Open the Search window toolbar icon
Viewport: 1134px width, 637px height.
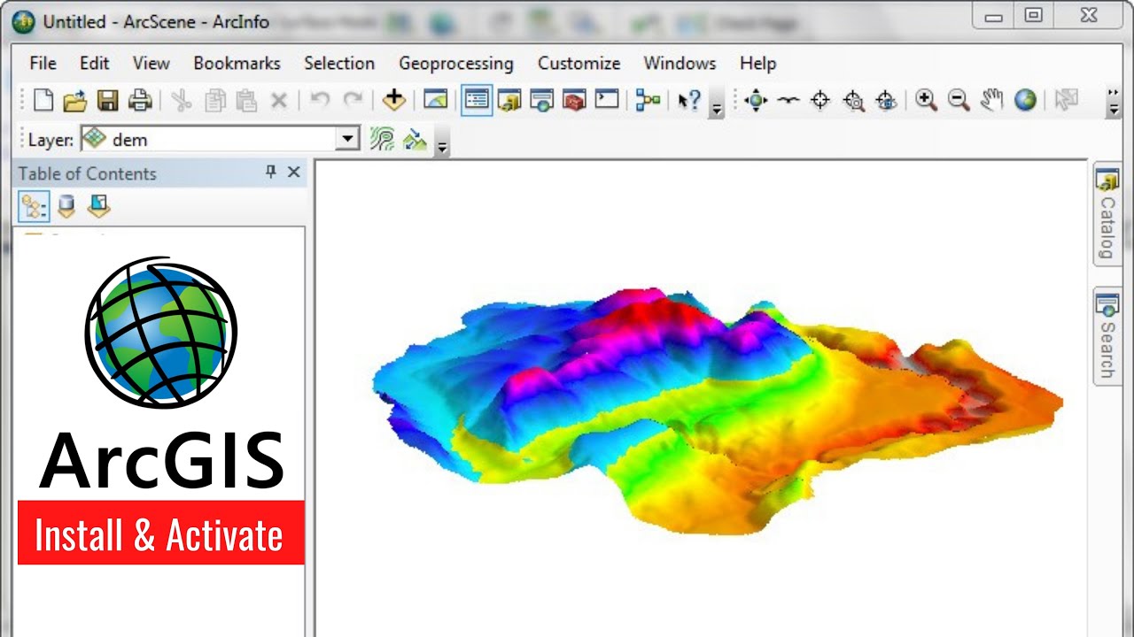coord(541,100)
